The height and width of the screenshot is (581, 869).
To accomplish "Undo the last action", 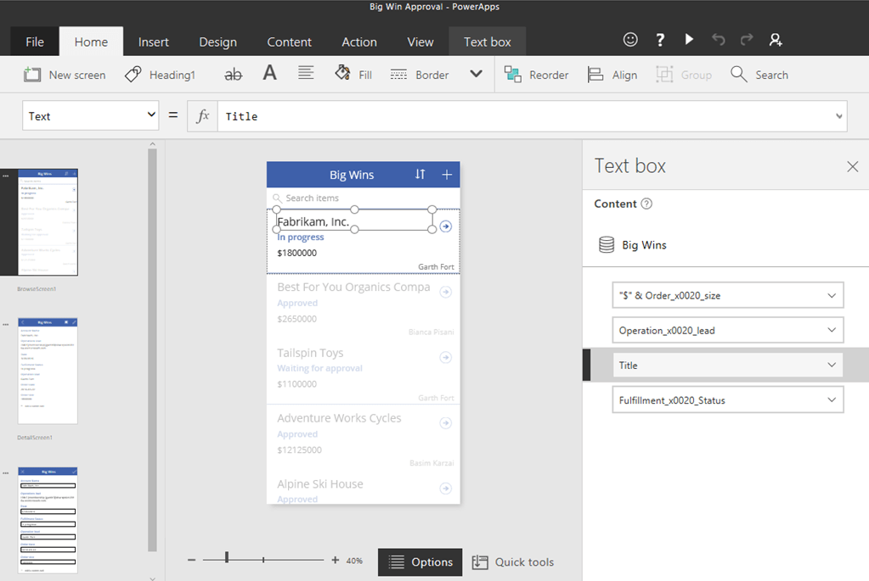I will click(719, 39).
